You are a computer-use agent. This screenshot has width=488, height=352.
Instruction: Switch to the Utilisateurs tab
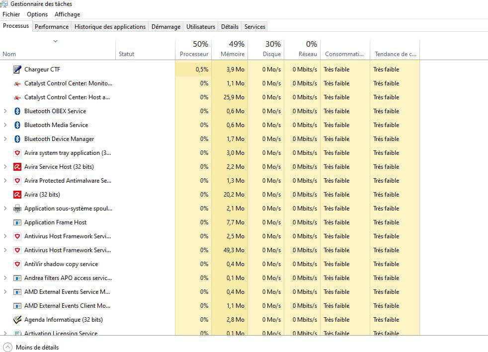[201, 27]
